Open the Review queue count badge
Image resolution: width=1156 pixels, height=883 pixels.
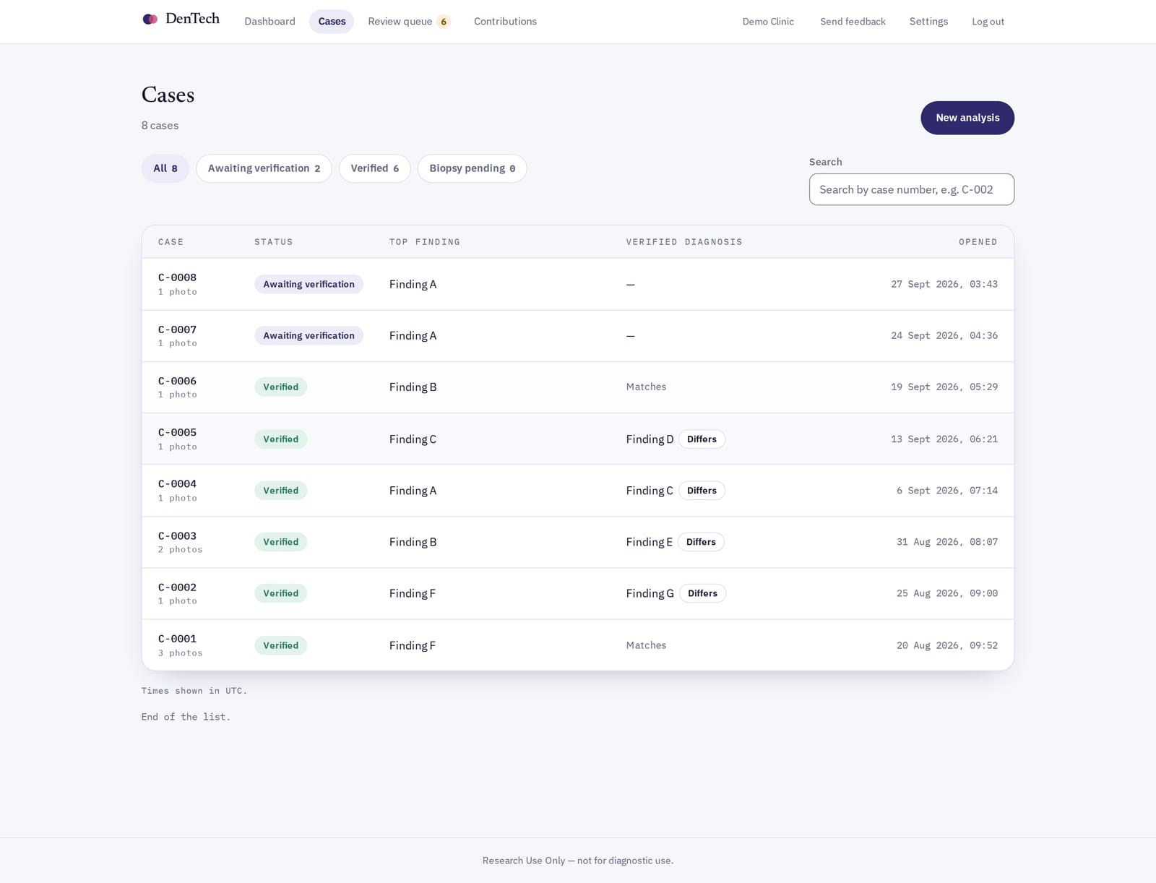click(x=444, y=22)
